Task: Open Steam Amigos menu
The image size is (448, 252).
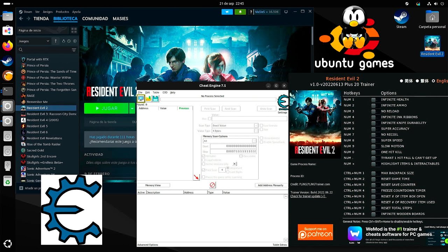Action: (x=48, y=12)
